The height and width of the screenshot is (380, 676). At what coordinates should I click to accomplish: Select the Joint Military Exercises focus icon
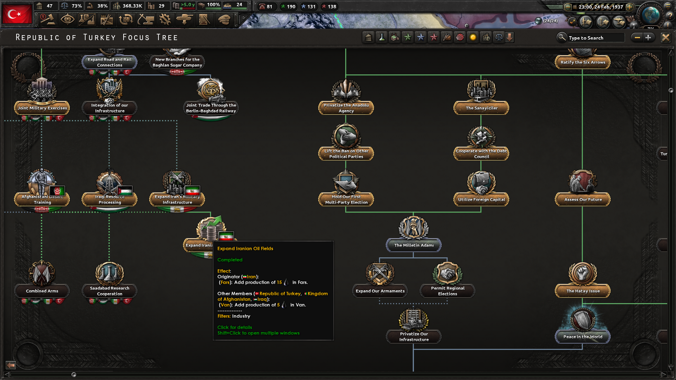click(42, 90)
